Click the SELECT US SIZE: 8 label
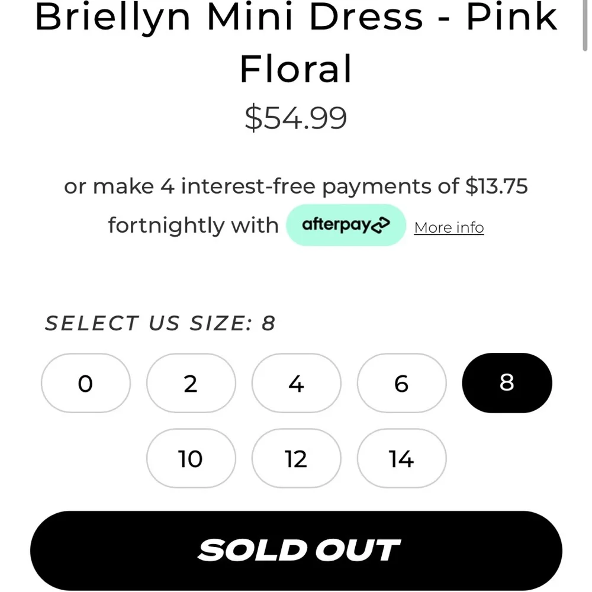The width and height of the screenshot is (592, 592). coord(160,323)
